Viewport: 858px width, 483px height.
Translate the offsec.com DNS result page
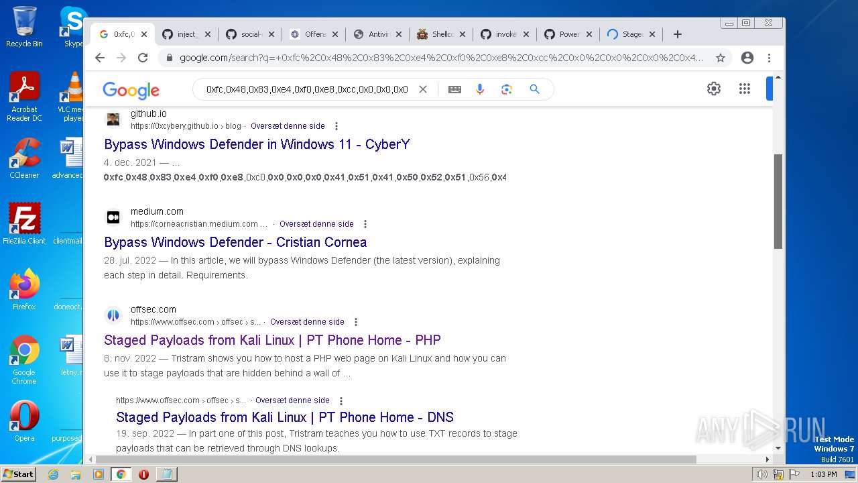(292, 400)
